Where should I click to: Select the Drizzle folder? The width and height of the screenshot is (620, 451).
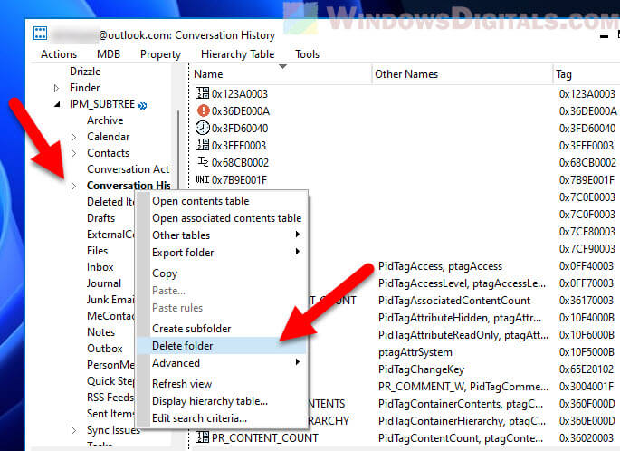tap(85, 72)
